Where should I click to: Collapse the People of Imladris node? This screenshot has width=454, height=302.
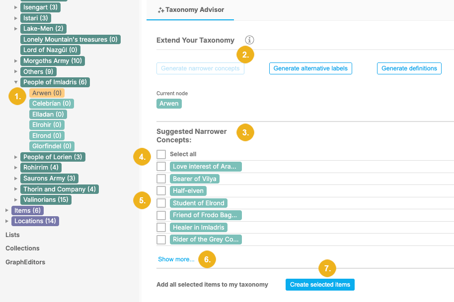[x=16, y=82]
